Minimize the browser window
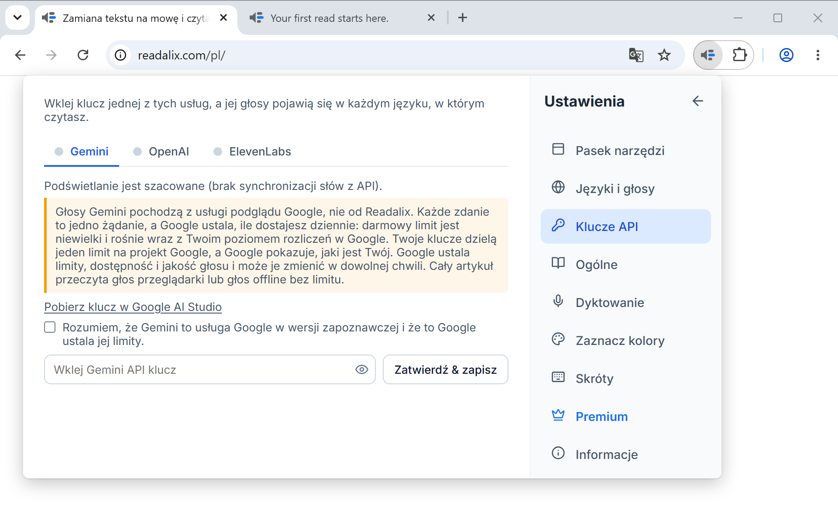Viewport: 838px width, 524px height. pos(738,18)
